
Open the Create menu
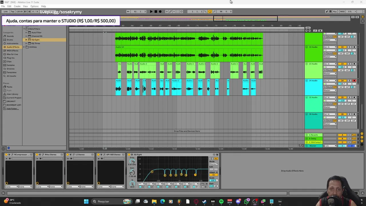click(x=17, y=6)
